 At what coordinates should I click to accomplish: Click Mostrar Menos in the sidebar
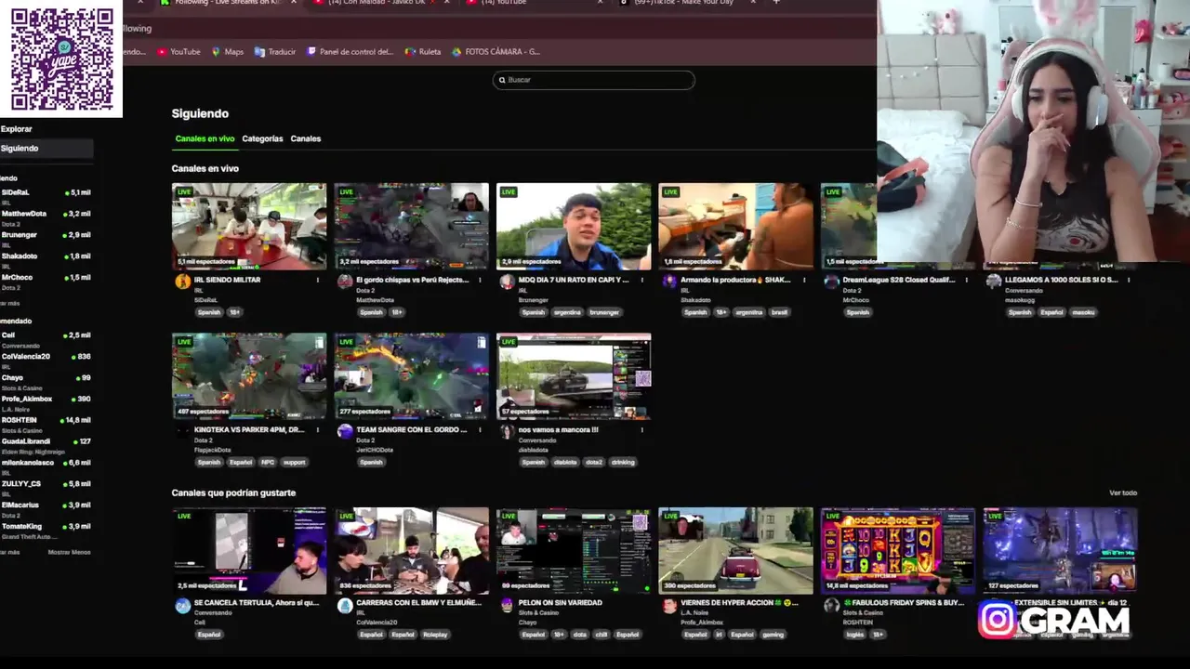coord(70,552)
